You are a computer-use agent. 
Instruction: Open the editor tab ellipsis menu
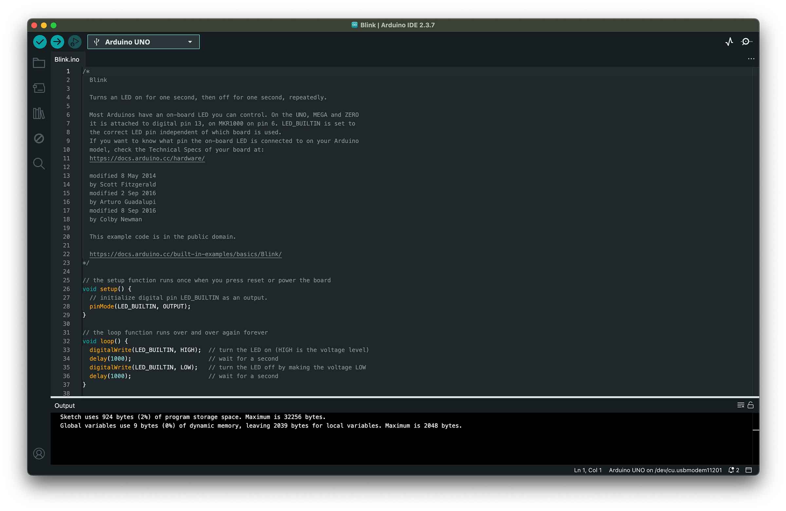click(751, 59)
